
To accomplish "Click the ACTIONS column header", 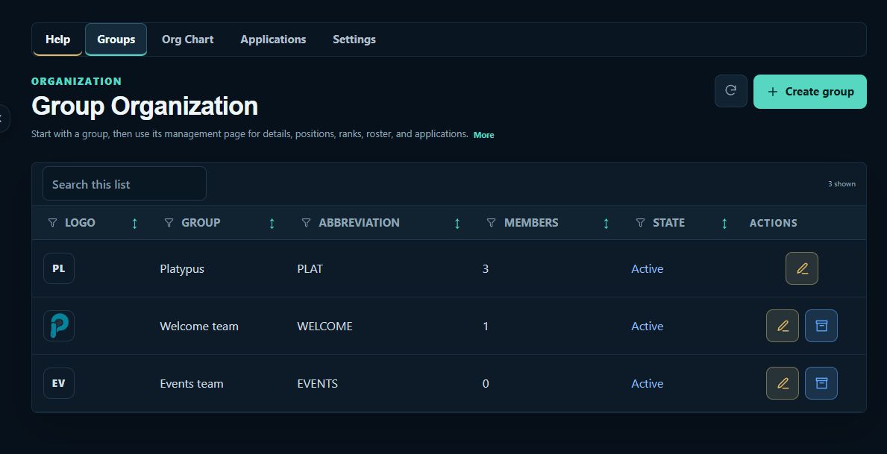I will (774, 223).
